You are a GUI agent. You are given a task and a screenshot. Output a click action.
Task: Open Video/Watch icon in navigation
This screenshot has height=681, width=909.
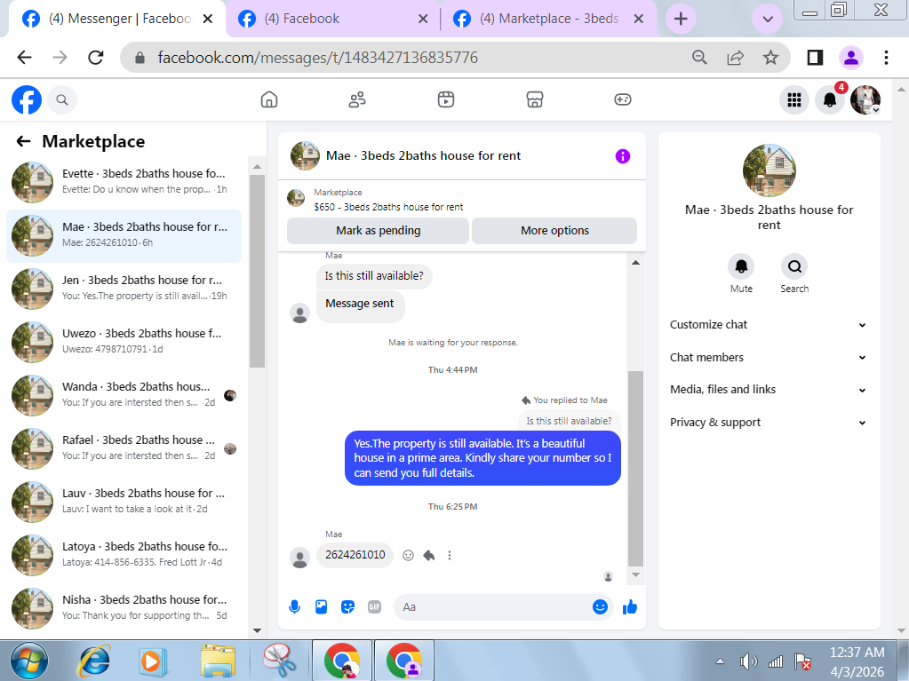[446, 99]
